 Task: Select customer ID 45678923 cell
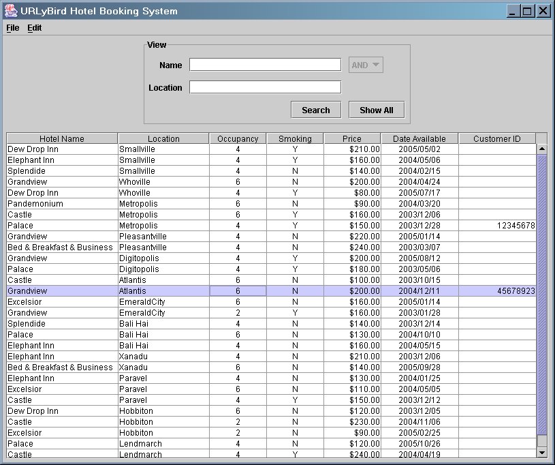[497, 291]
